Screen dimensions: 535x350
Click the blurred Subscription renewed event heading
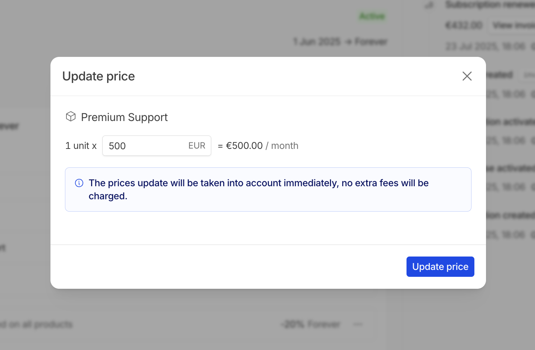click(x=490, y=5)
